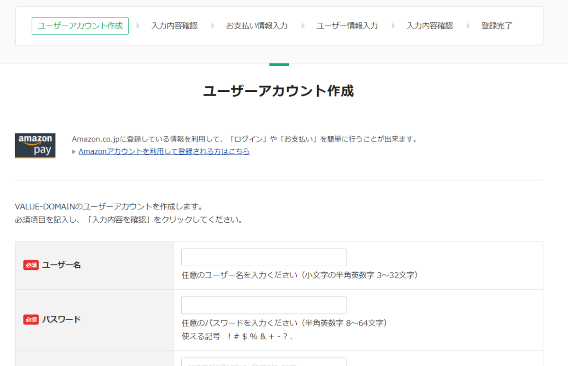The image size is (568, 366).
Task: Click the ユーザー名 input field
Action: pos(264,257)
